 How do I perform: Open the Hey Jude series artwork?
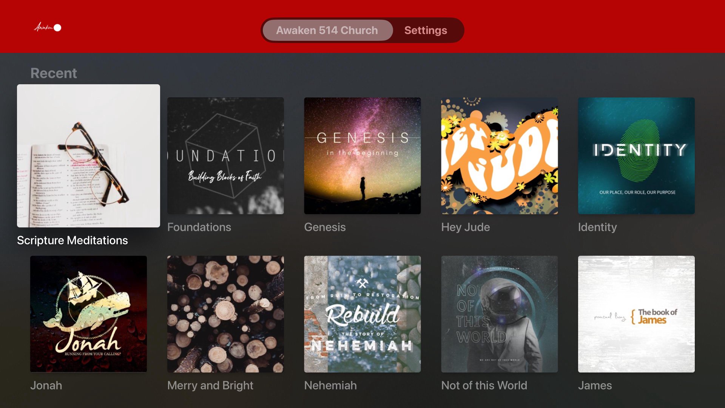500,156
